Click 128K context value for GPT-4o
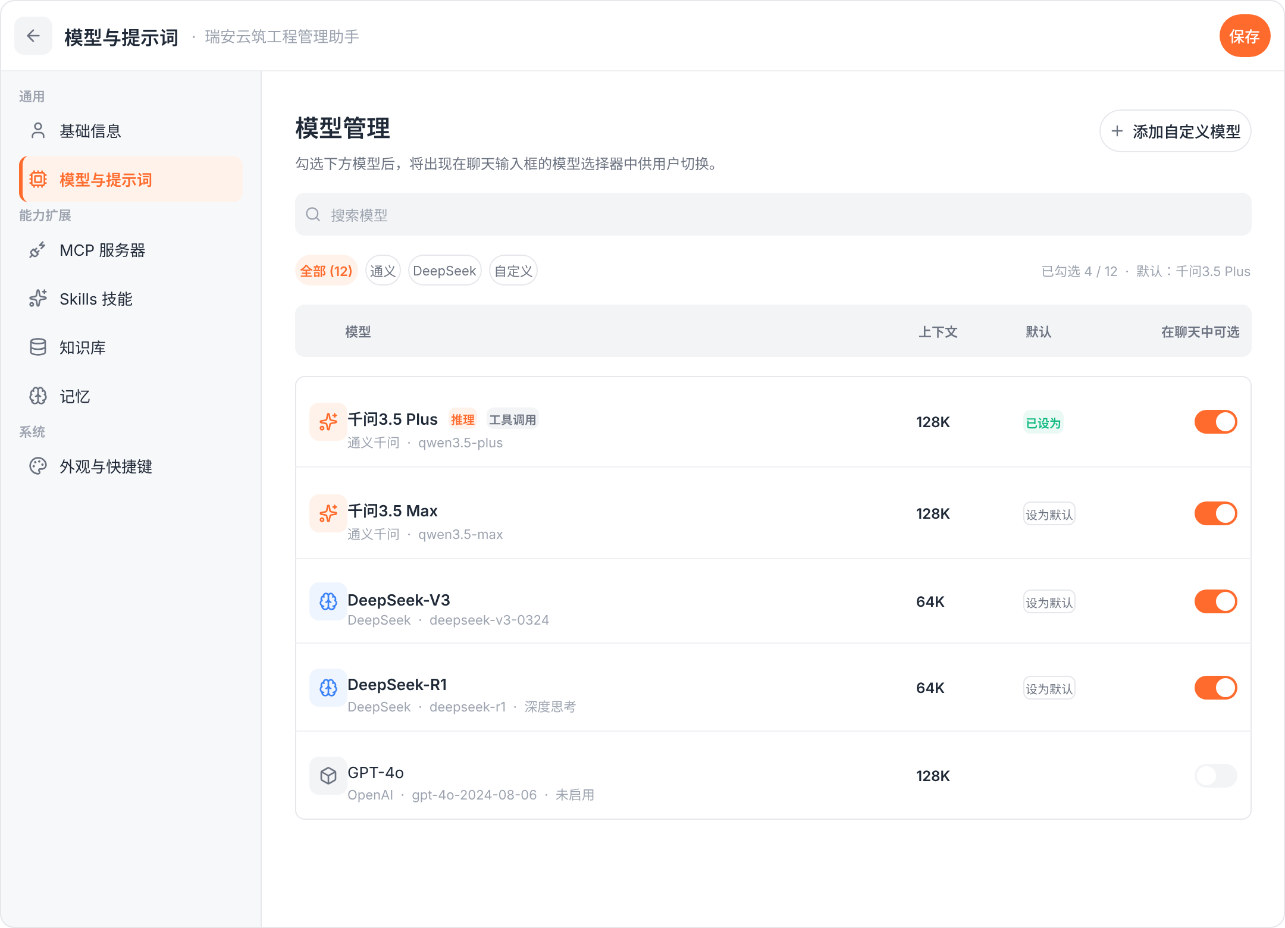 [933, 776]
